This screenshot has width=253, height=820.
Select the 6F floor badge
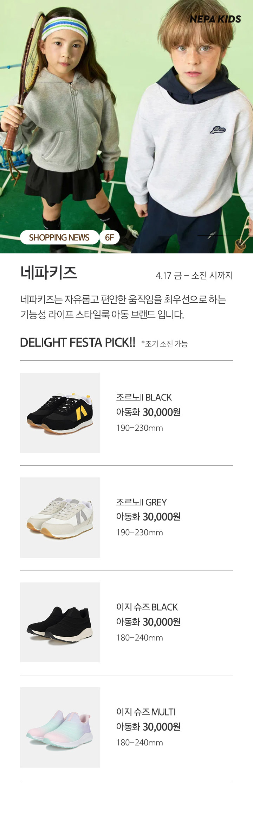(x=110, y=238)
